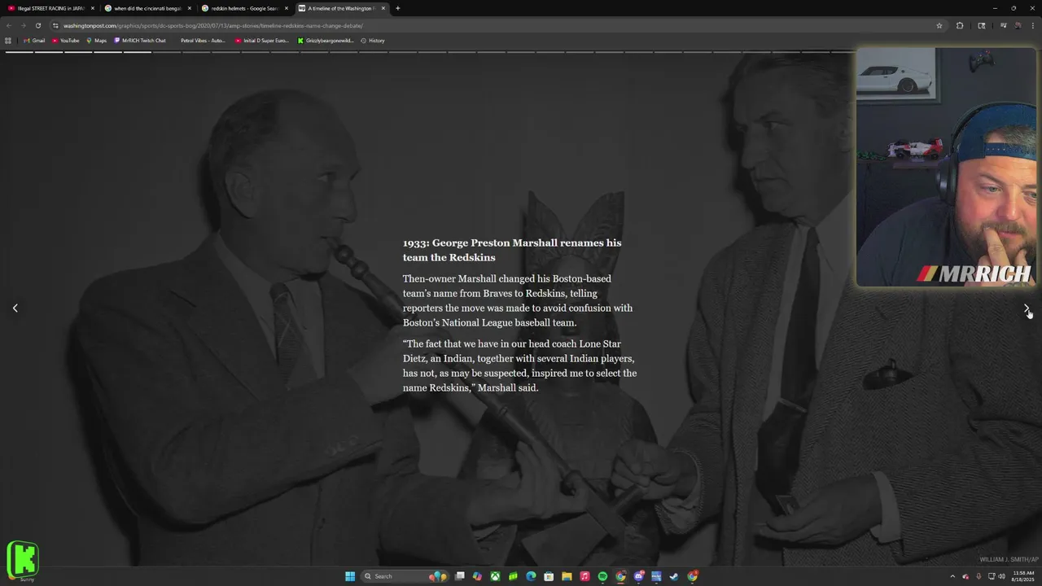Open the Copilot icon in taskbar

(x=477, y=576)
